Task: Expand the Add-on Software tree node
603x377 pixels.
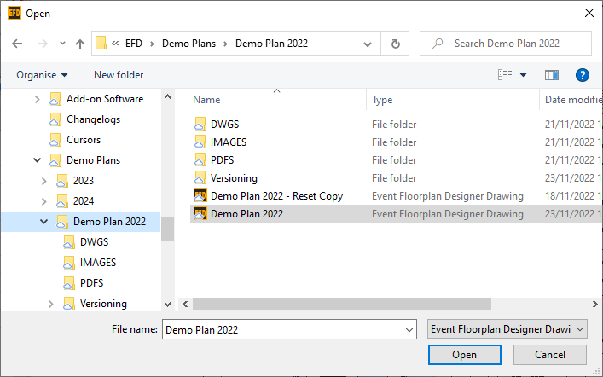Action: click(37, 99)
